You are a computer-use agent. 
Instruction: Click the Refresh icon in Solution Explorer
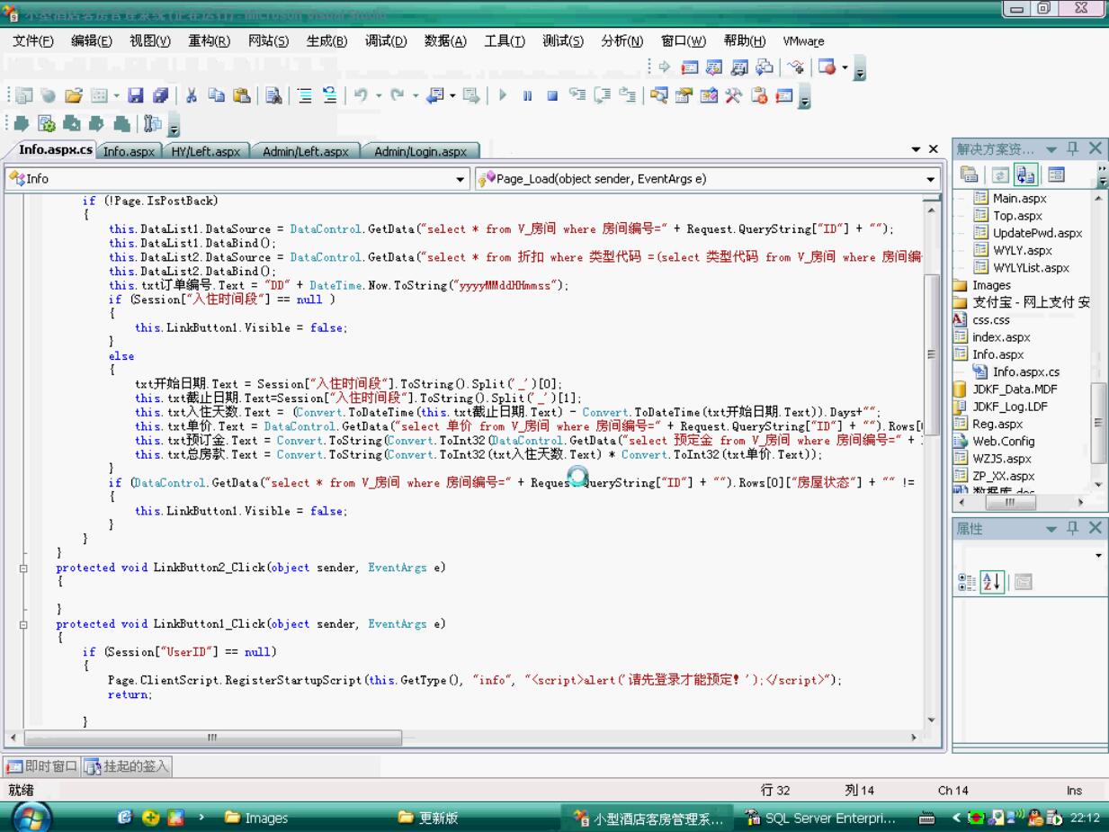click(x=1000, y=174)
